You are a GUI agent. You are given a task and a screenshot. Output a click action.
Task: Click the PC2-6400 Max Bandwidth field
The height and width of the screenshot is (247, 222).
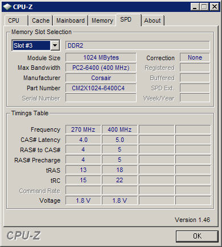click(x=101, y=68)
